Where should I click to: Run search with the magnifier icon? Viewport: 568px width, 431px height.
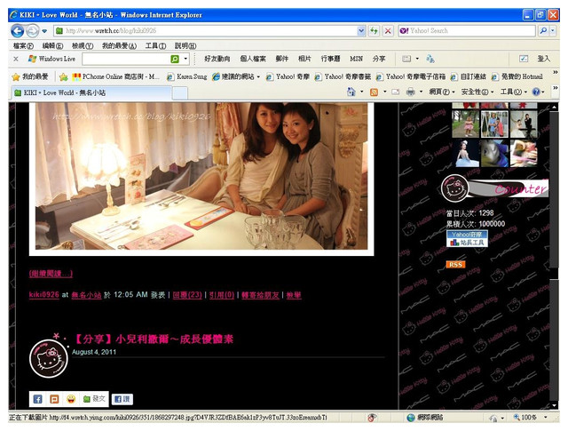(x=543, y=31)
